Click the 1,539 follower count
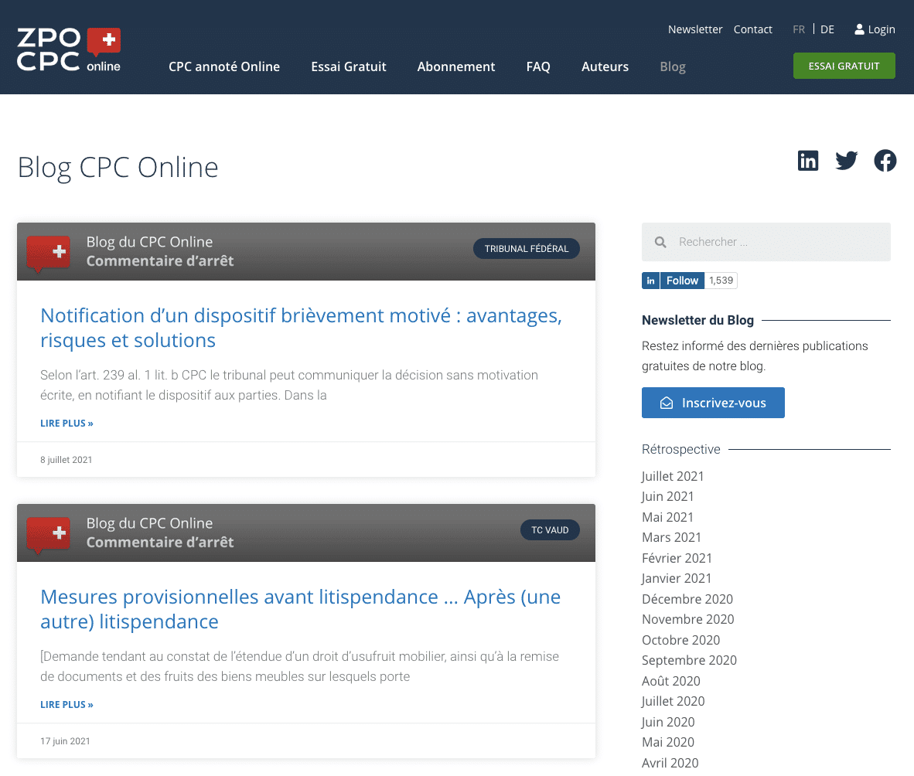Screen dimensions: 914x776 tap(721, 281)
